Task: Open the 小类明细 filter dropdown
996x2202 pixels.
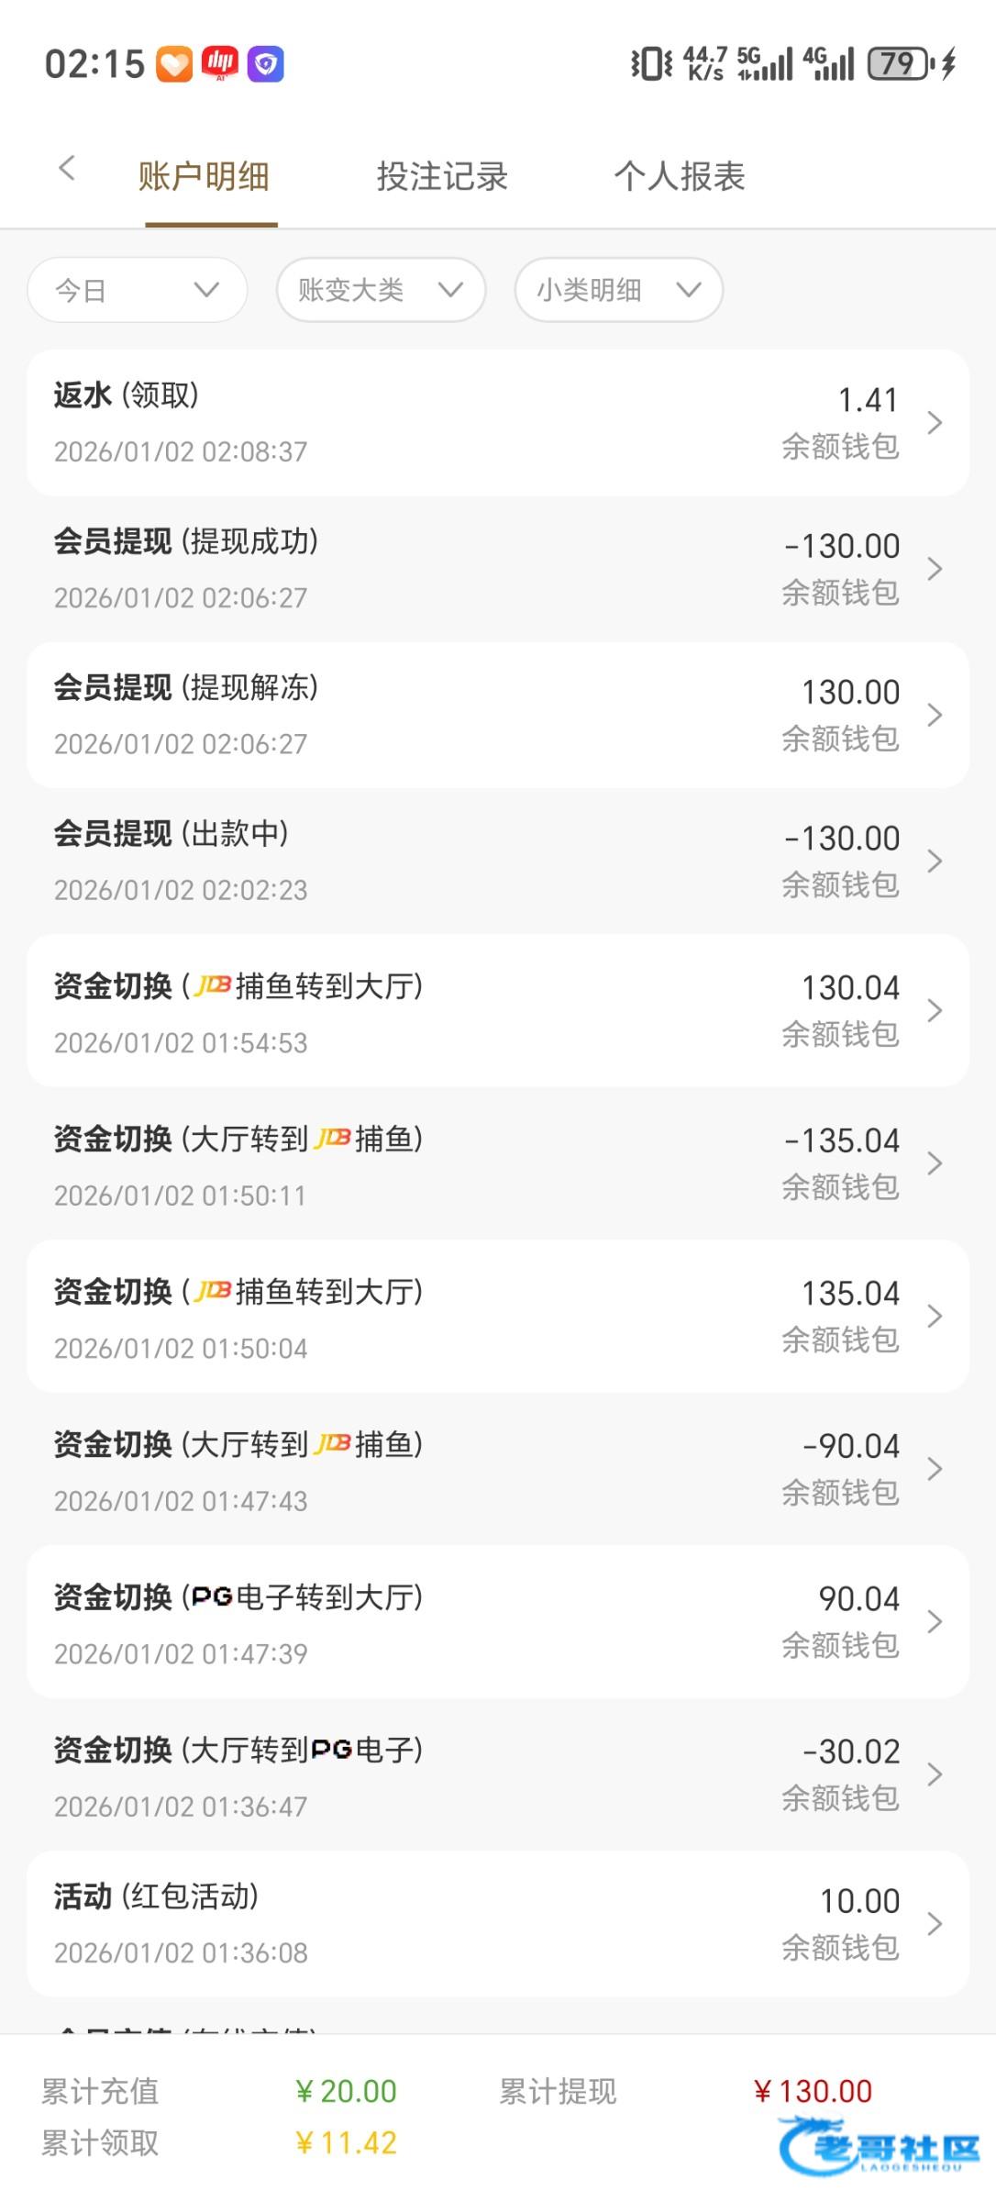Action: [x=618, y=290]
